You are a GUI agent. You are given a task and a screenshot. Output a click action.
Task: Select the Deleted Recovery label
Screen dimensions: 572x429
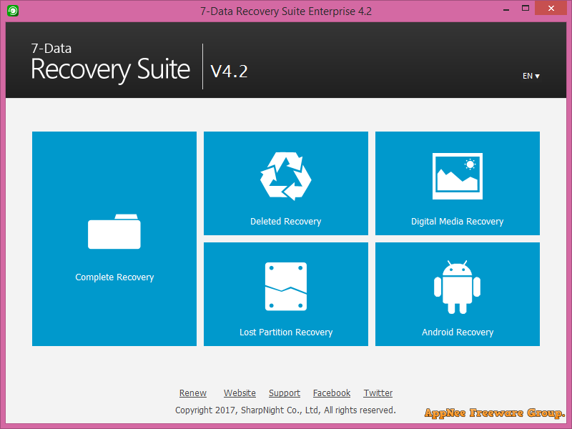coord(285,222)
